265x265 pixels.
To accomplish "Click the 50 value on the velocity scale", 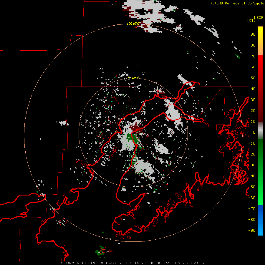I will (253, 78).
